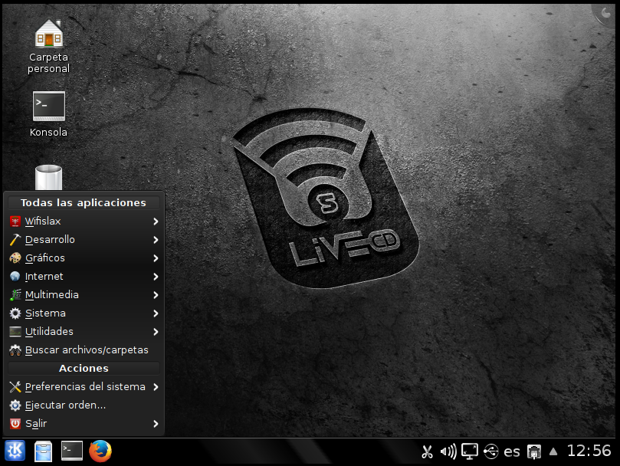Switch keyboard layout via 'es' indicator
The height and width of the screenshot is (466, 620).
tap(512, 451)
